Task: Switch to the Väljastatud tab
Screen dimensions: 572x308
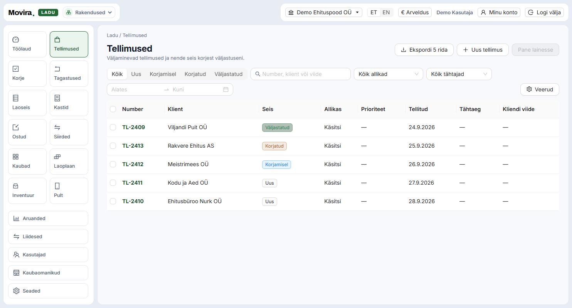Action: point(229,74)
